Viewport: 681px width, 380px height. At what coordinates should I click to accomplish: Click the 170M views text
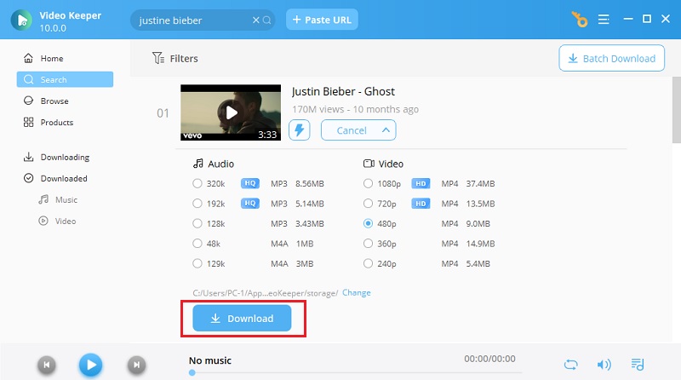pos(318,109)
